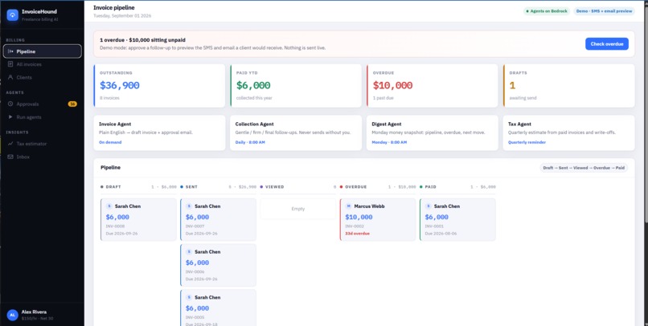Click the '1 overdue · $10,000 sitting unpaid' heading
The image size is (648, 326).
click(142, 40)
